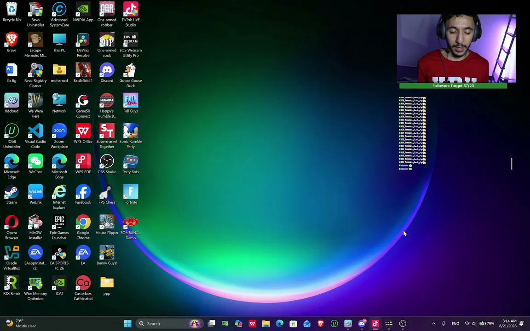
Task: Open Happy's Humble Burger shortcut
Action: coord(107,106)
